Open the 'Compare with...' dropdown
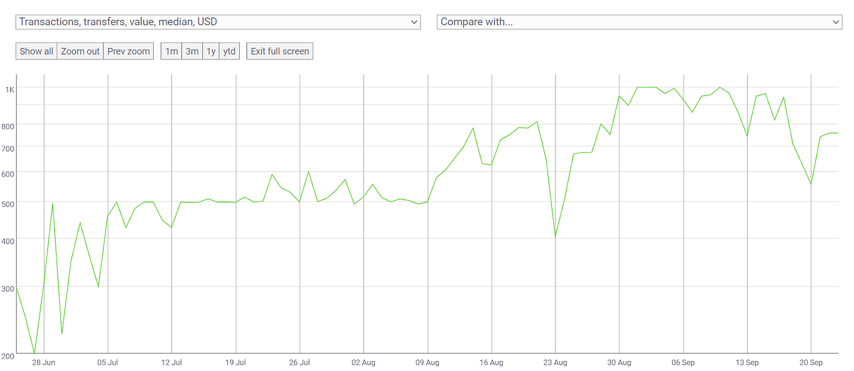This screenshot has height=371, width=854. [x=639, y=22]
